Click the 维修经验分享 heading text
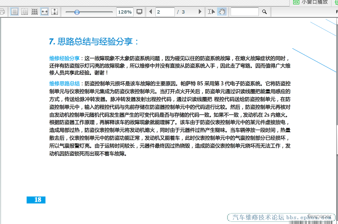The image size is (338, 224). (64, 58)
